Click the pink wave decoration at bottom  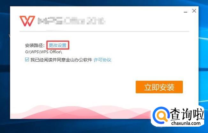coord(79,112)
